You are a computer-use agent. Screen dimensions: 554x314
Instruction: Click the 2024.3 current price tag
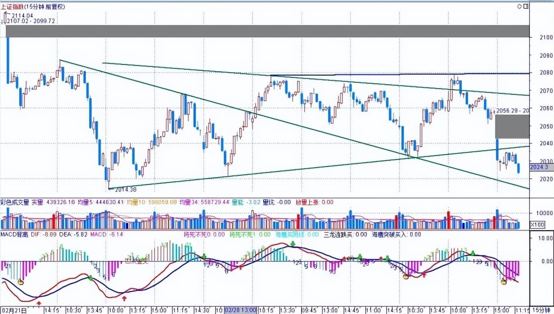pos(542,167)
